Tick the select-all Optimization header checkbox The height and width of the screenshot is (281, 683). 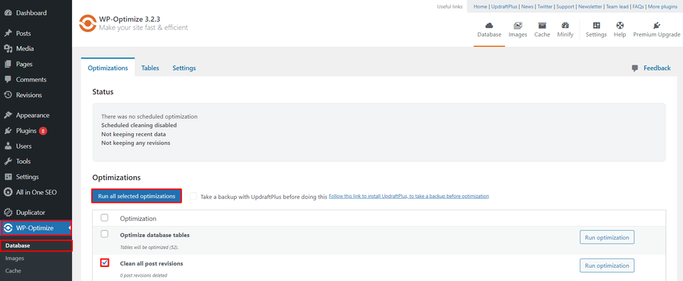click(x=104, y=218)
